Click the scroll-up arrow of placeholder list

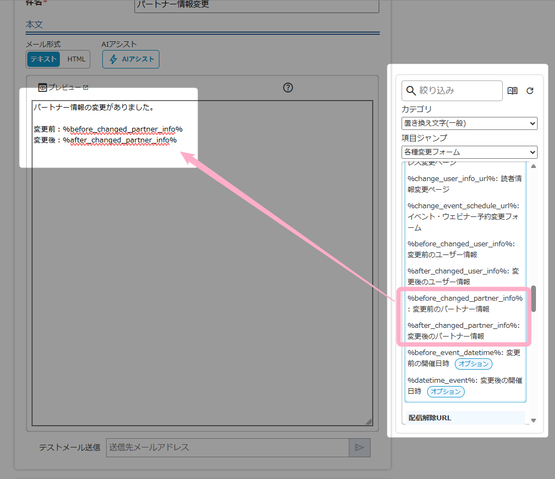[533, 166]
